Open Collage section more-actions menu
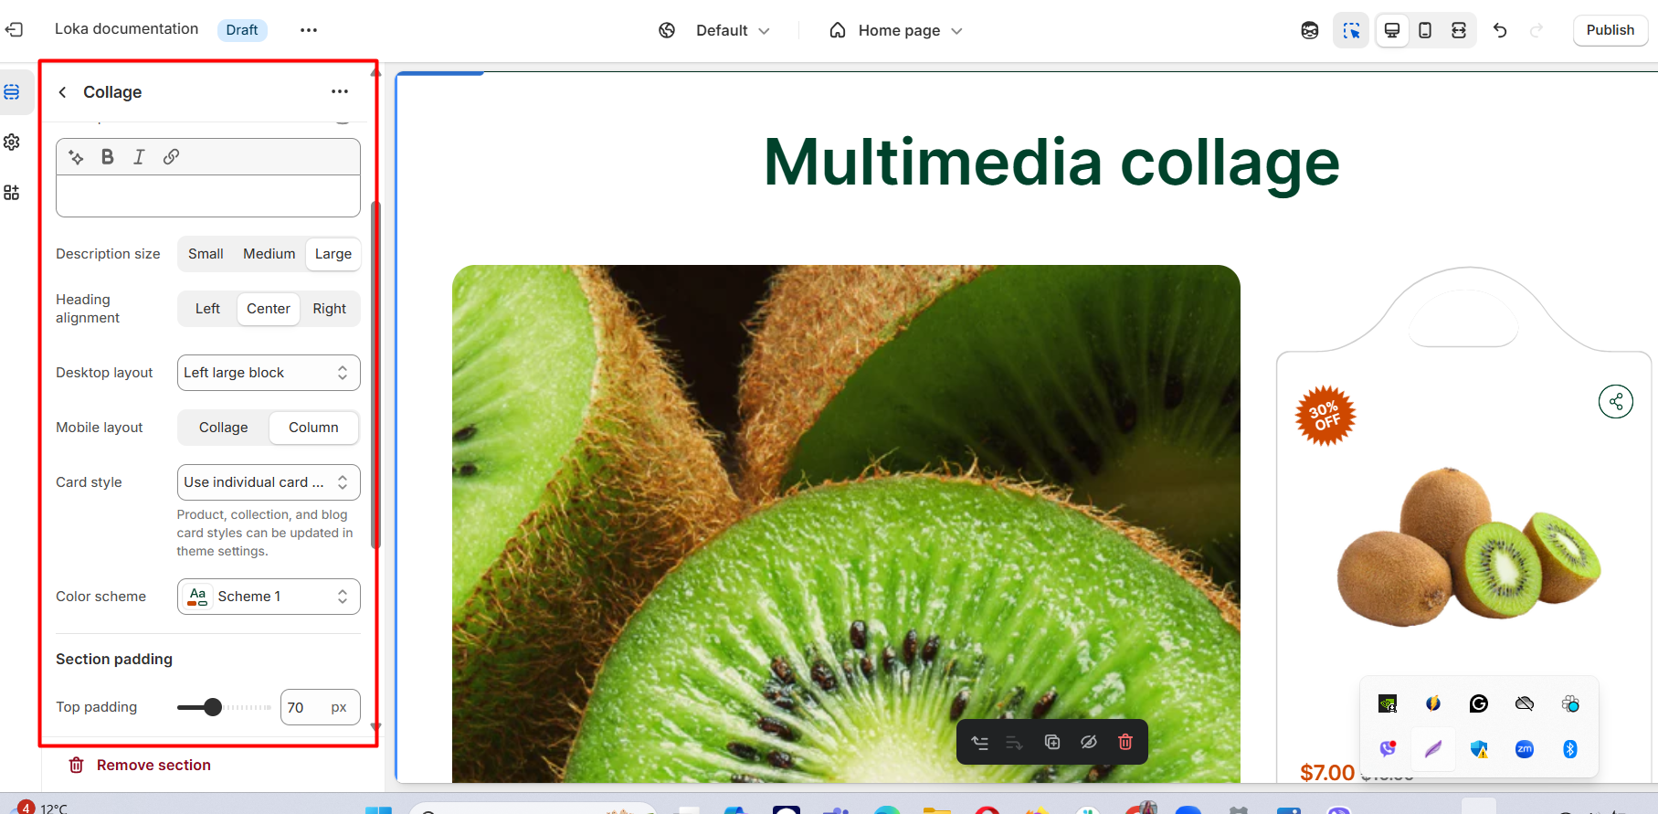 (340, 91)
